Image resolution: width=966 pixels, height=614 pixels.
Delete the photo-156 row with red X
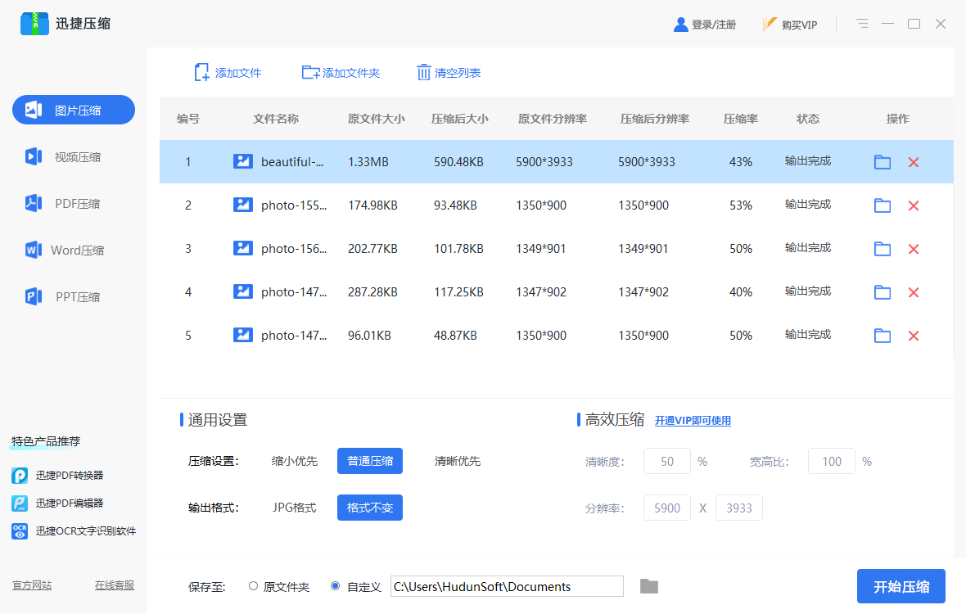click(x=914, y=249)
